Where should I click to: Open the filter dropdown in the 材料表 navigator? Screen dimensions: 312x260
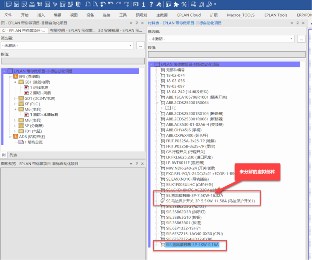click(x=291, y=39)
